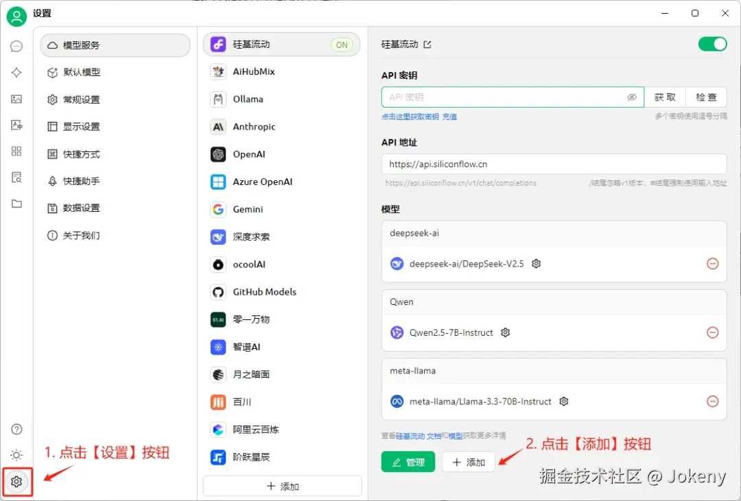Select the 百川 provider
Image resolution: width=741 pixels, height=501 pixels.
coord(282,402)
